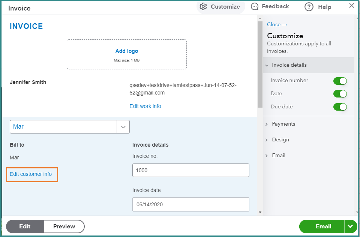Click the Customize gear icon
This screenshot has width=360, height=237.
pyautogui.click(x=203, y=6)
